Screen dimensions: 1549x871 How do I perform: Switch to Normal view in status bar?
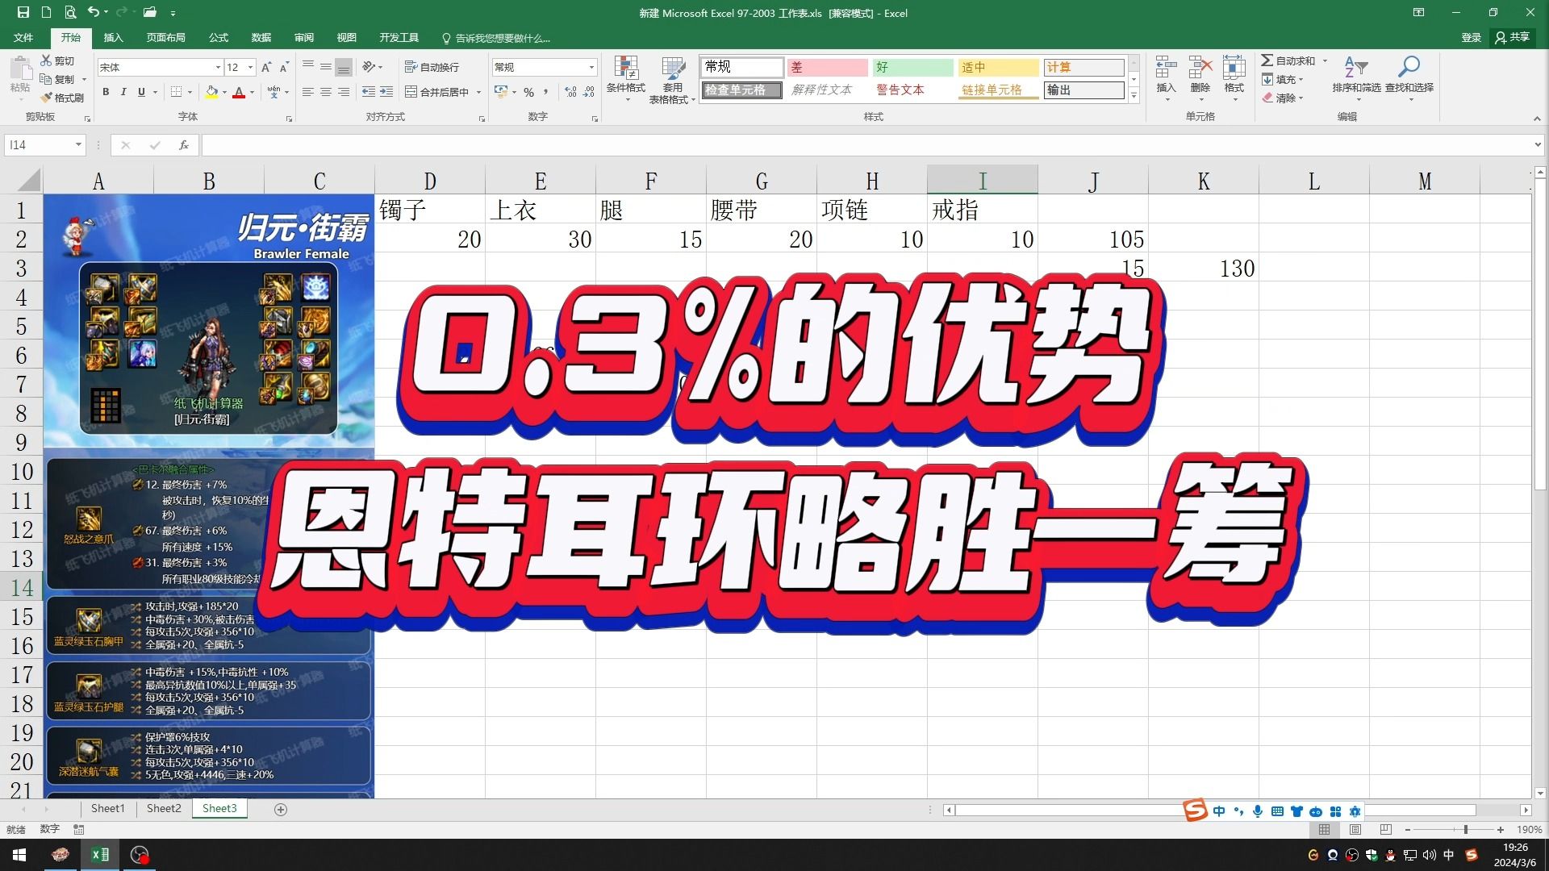(1324, 829)
